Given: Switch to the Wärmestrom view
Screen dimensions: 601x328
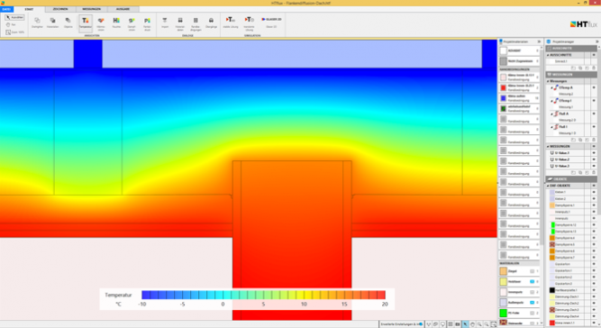Looking at the screenshot, I should pos(101,23).
